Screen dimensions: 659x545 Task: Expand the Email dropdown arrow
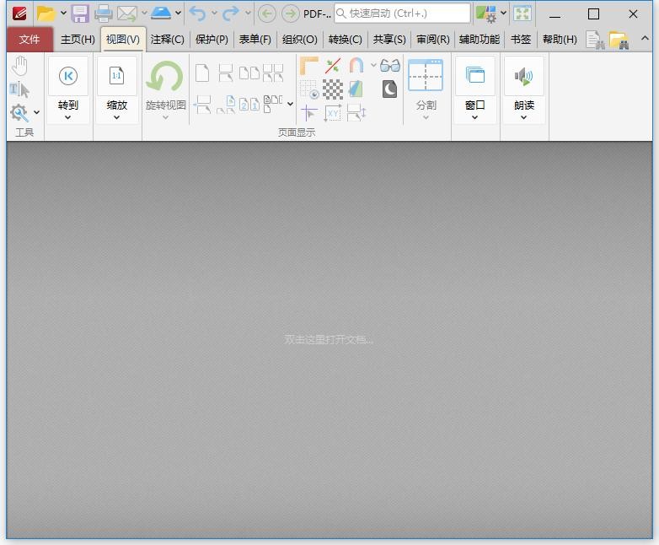[144, 13]
